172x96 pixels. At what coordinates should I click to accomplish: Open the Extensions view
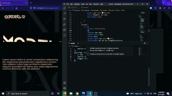pyautogui.click(x=64, y=30)
